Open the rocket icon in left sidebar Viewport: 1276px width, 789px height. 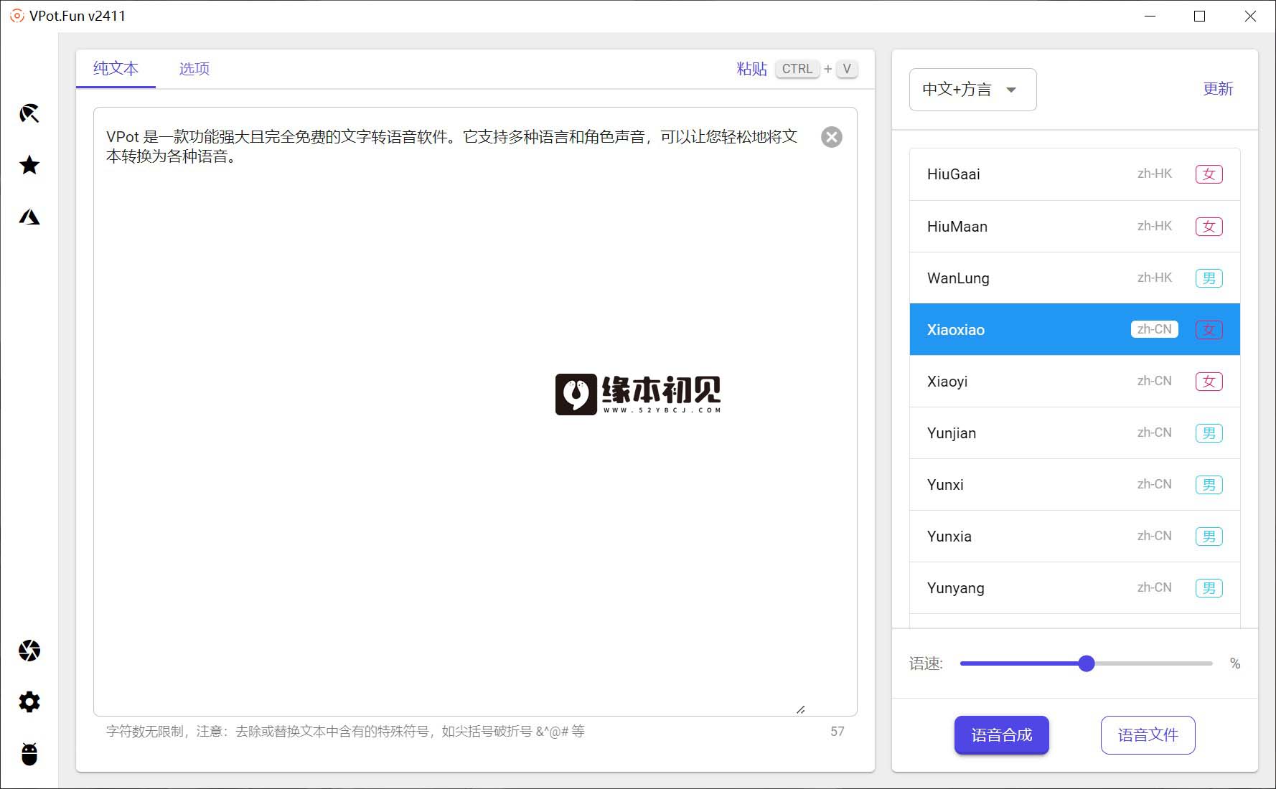pyautogui.click(x=29, y=113)
